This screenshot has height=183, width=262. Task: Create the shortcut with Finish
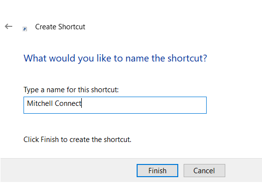pos(157,170)
